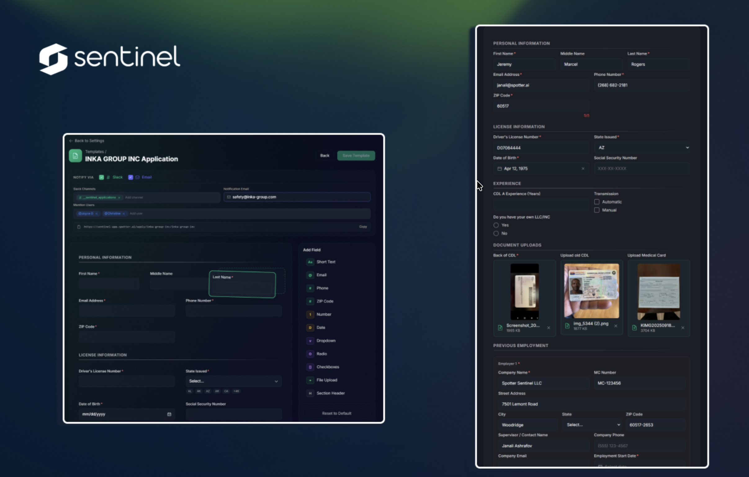The width and height of the screenshot is (749, 477).
Task: Click the Date field type icon
Action: 310,328
